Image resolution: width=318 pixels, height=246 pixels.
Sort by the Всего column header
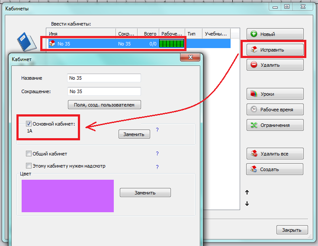click(x=148, y=34)
